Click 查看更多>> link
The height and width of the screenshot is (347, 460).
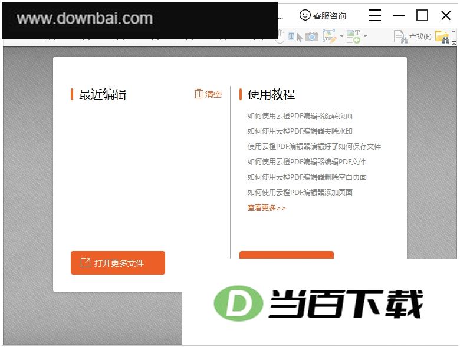267,208
